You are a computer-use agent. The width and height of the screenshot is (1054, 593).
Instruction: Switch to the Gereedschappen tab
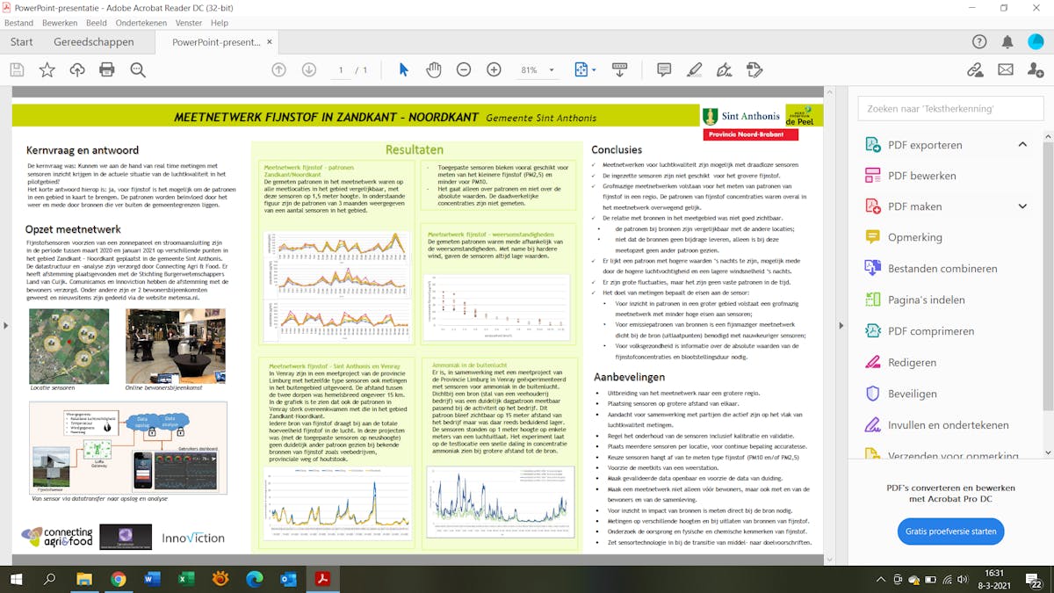click(x=94, y=42)
